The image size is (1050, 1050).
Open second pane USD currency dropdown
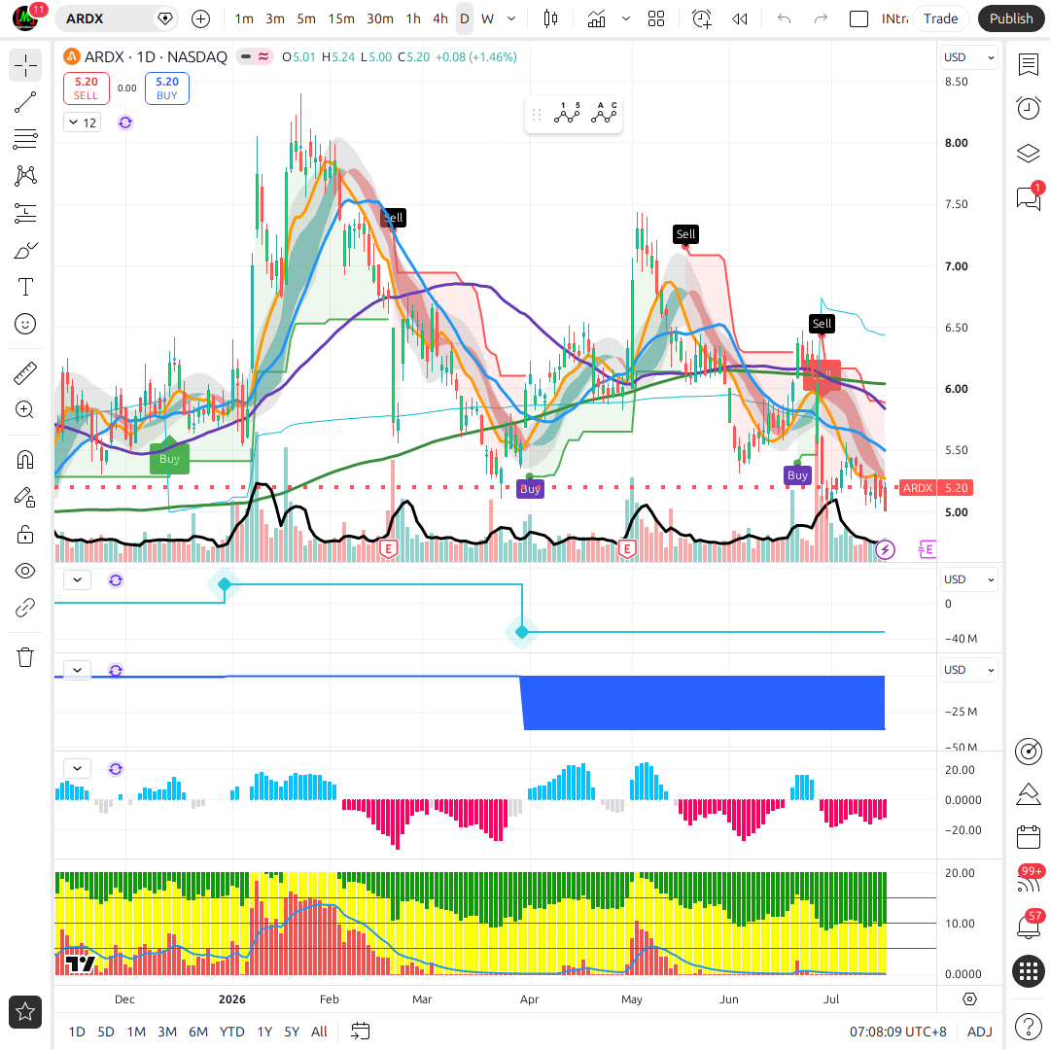[968, 579]
